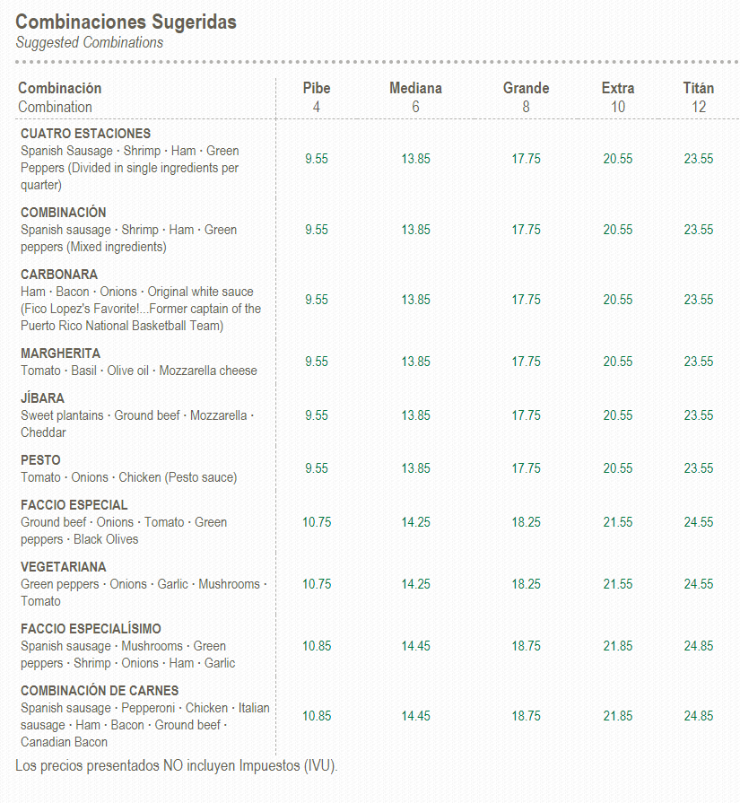The height and width of the screenshot is (803, 740).
Task: Click the CUATRO ESTACIONES pizza name
Action: pos(85,134)
